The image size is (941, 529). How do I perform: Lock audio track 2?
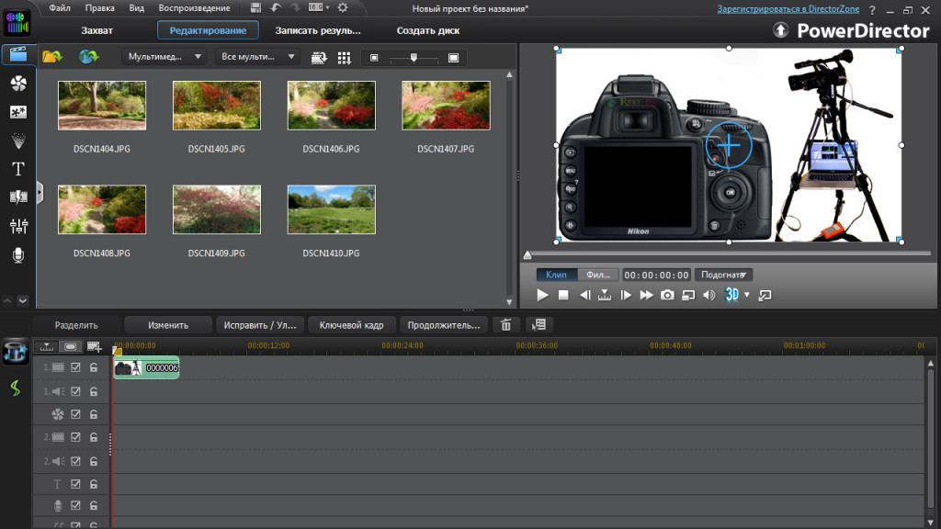click(x=94, y=461)
